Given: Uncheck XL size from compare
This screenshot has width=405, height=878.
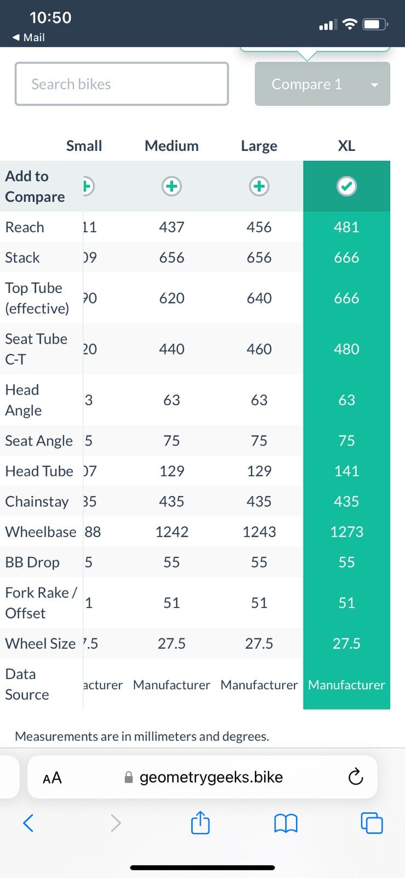Looking at the screenshot, I should point(346,187).
